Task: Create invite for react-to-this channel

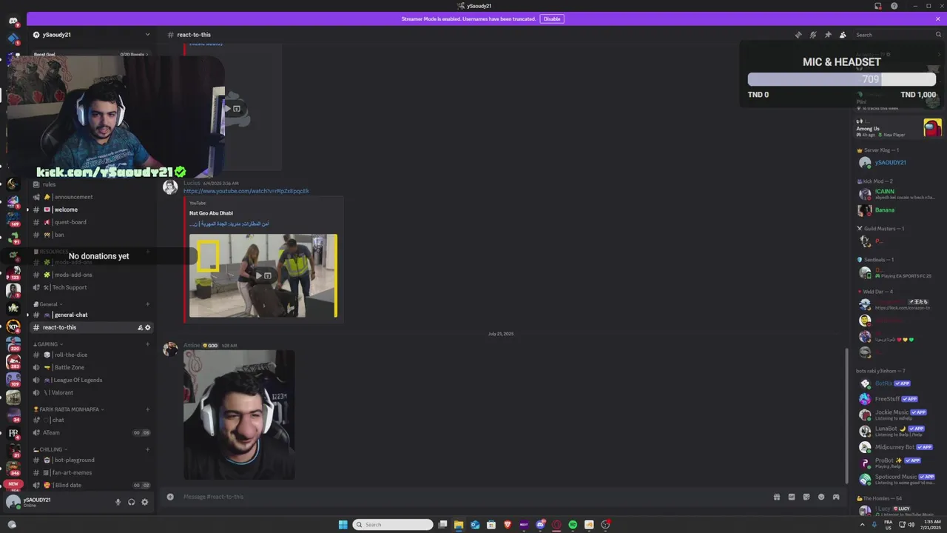Action: click(140, 327)
